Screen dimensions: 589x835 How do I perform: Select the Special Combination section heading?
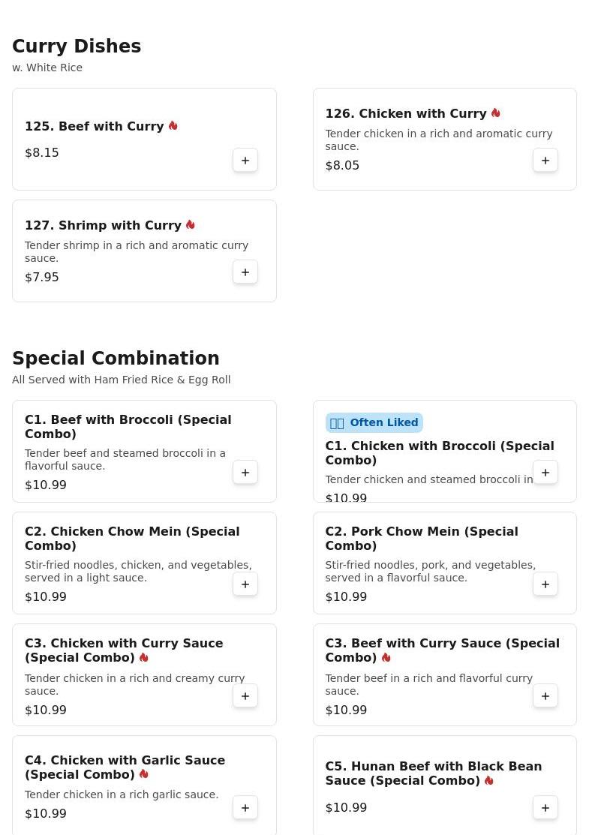pyautogui.click(x=116, y=359)
